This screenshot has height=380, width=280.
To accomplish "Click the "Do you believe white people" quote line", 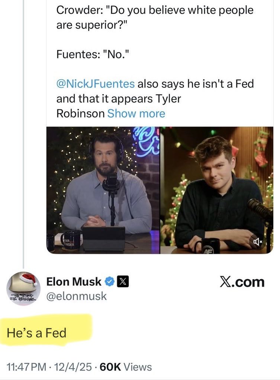I will [x=155, y=10].
